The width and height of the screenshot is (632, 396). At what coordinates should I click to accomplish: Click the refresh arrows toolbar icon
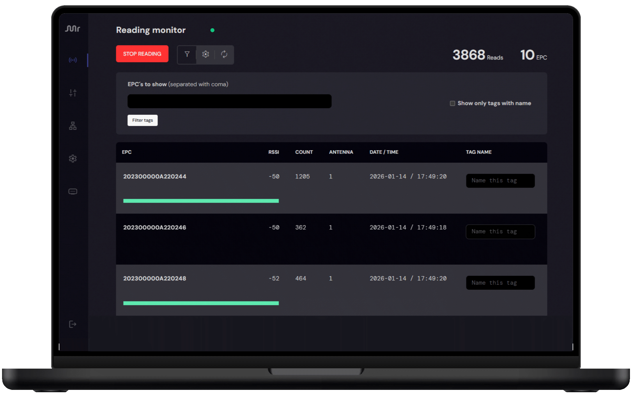click(x=224, y=54)
